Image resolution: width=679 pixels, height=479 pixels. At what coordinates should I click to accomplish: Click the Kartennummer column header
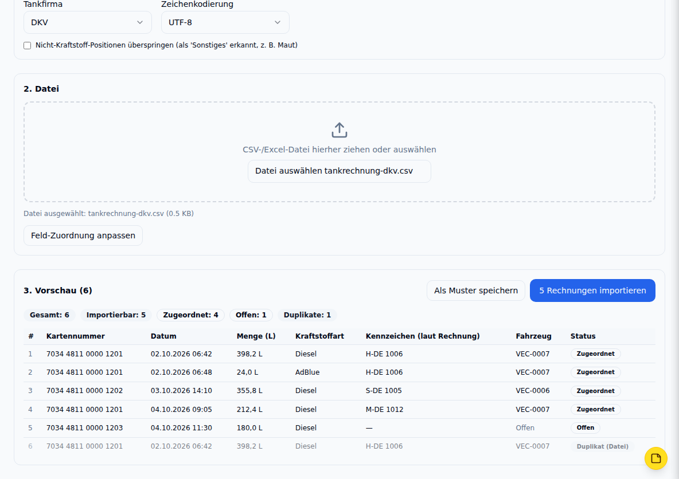(76, 336)
